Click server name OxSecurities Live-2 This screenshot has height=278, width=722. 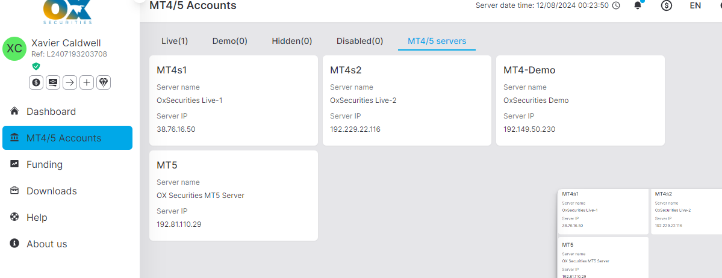pos(363,100)
